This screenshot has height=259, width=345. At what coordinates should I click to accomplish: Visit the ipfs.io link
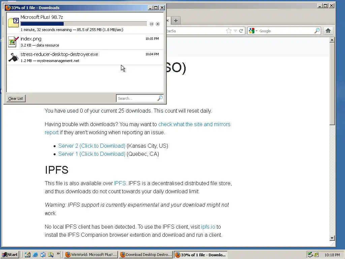[208, 227]
